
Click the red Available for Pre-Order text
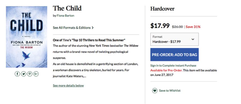tap(166, 70)
